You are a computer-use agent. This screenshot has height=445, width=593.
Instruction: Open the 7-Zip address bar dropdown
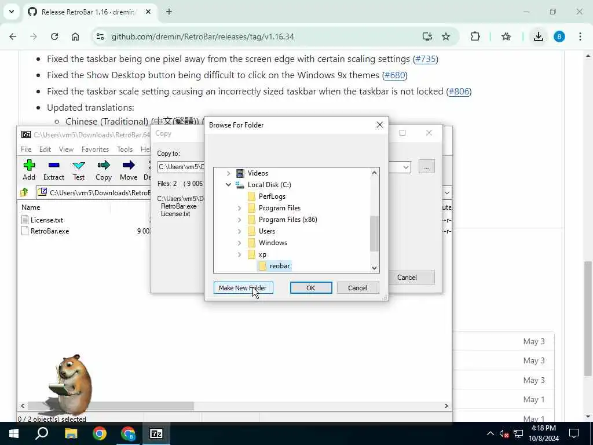(x=446, y=192)
